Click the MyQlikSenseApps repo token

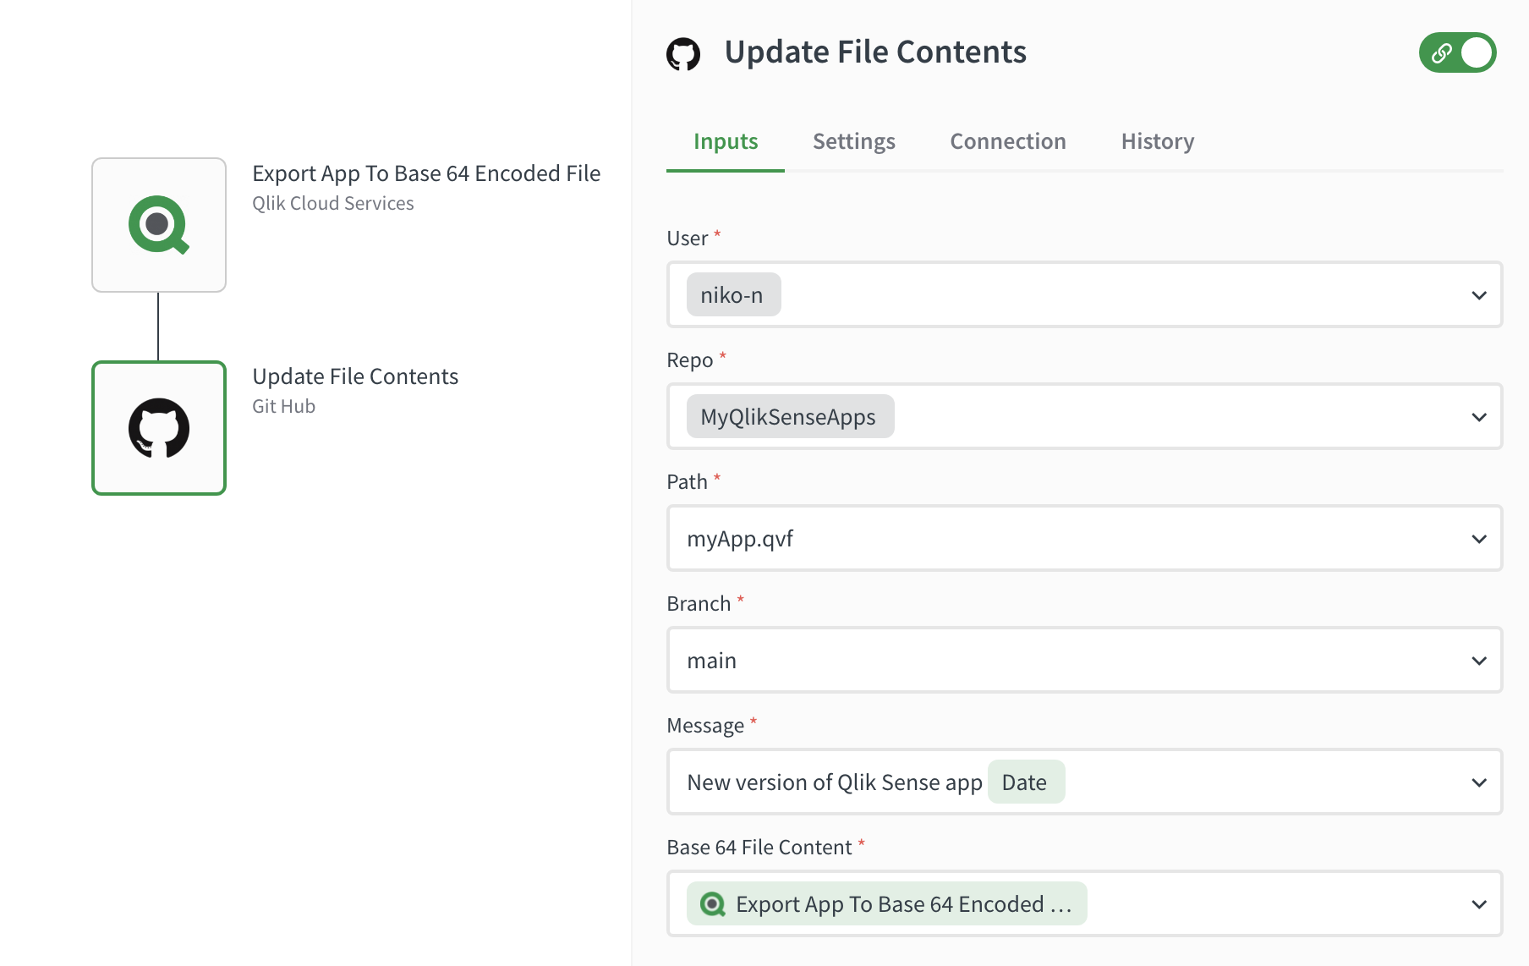(x=788, y=416)
